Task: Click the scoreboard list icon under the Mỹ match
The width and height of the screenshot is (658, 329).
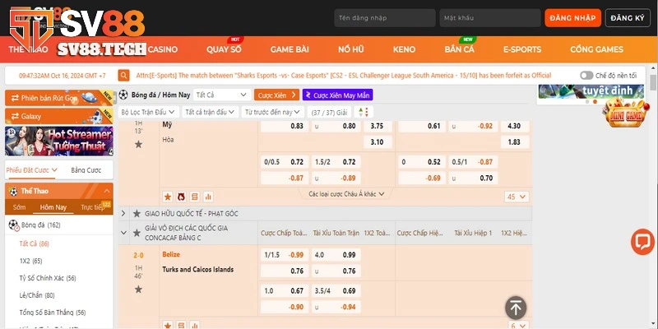Action: (x=195, y=197)
